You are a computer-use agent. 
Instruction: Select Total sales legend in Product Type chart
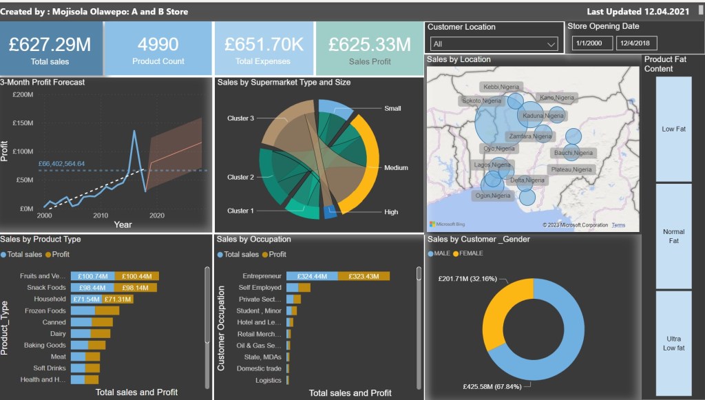point(3,255)
